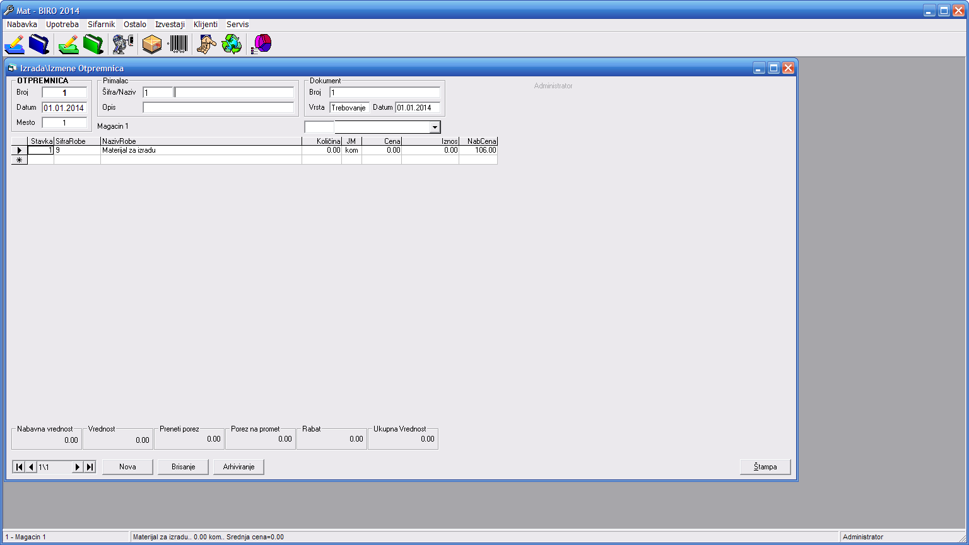Image resolution: width=969 pixels, height=545 pixels.
Task: Click the barcode toolbar icon
Action: pyautogui.click(x=178, y=44)
